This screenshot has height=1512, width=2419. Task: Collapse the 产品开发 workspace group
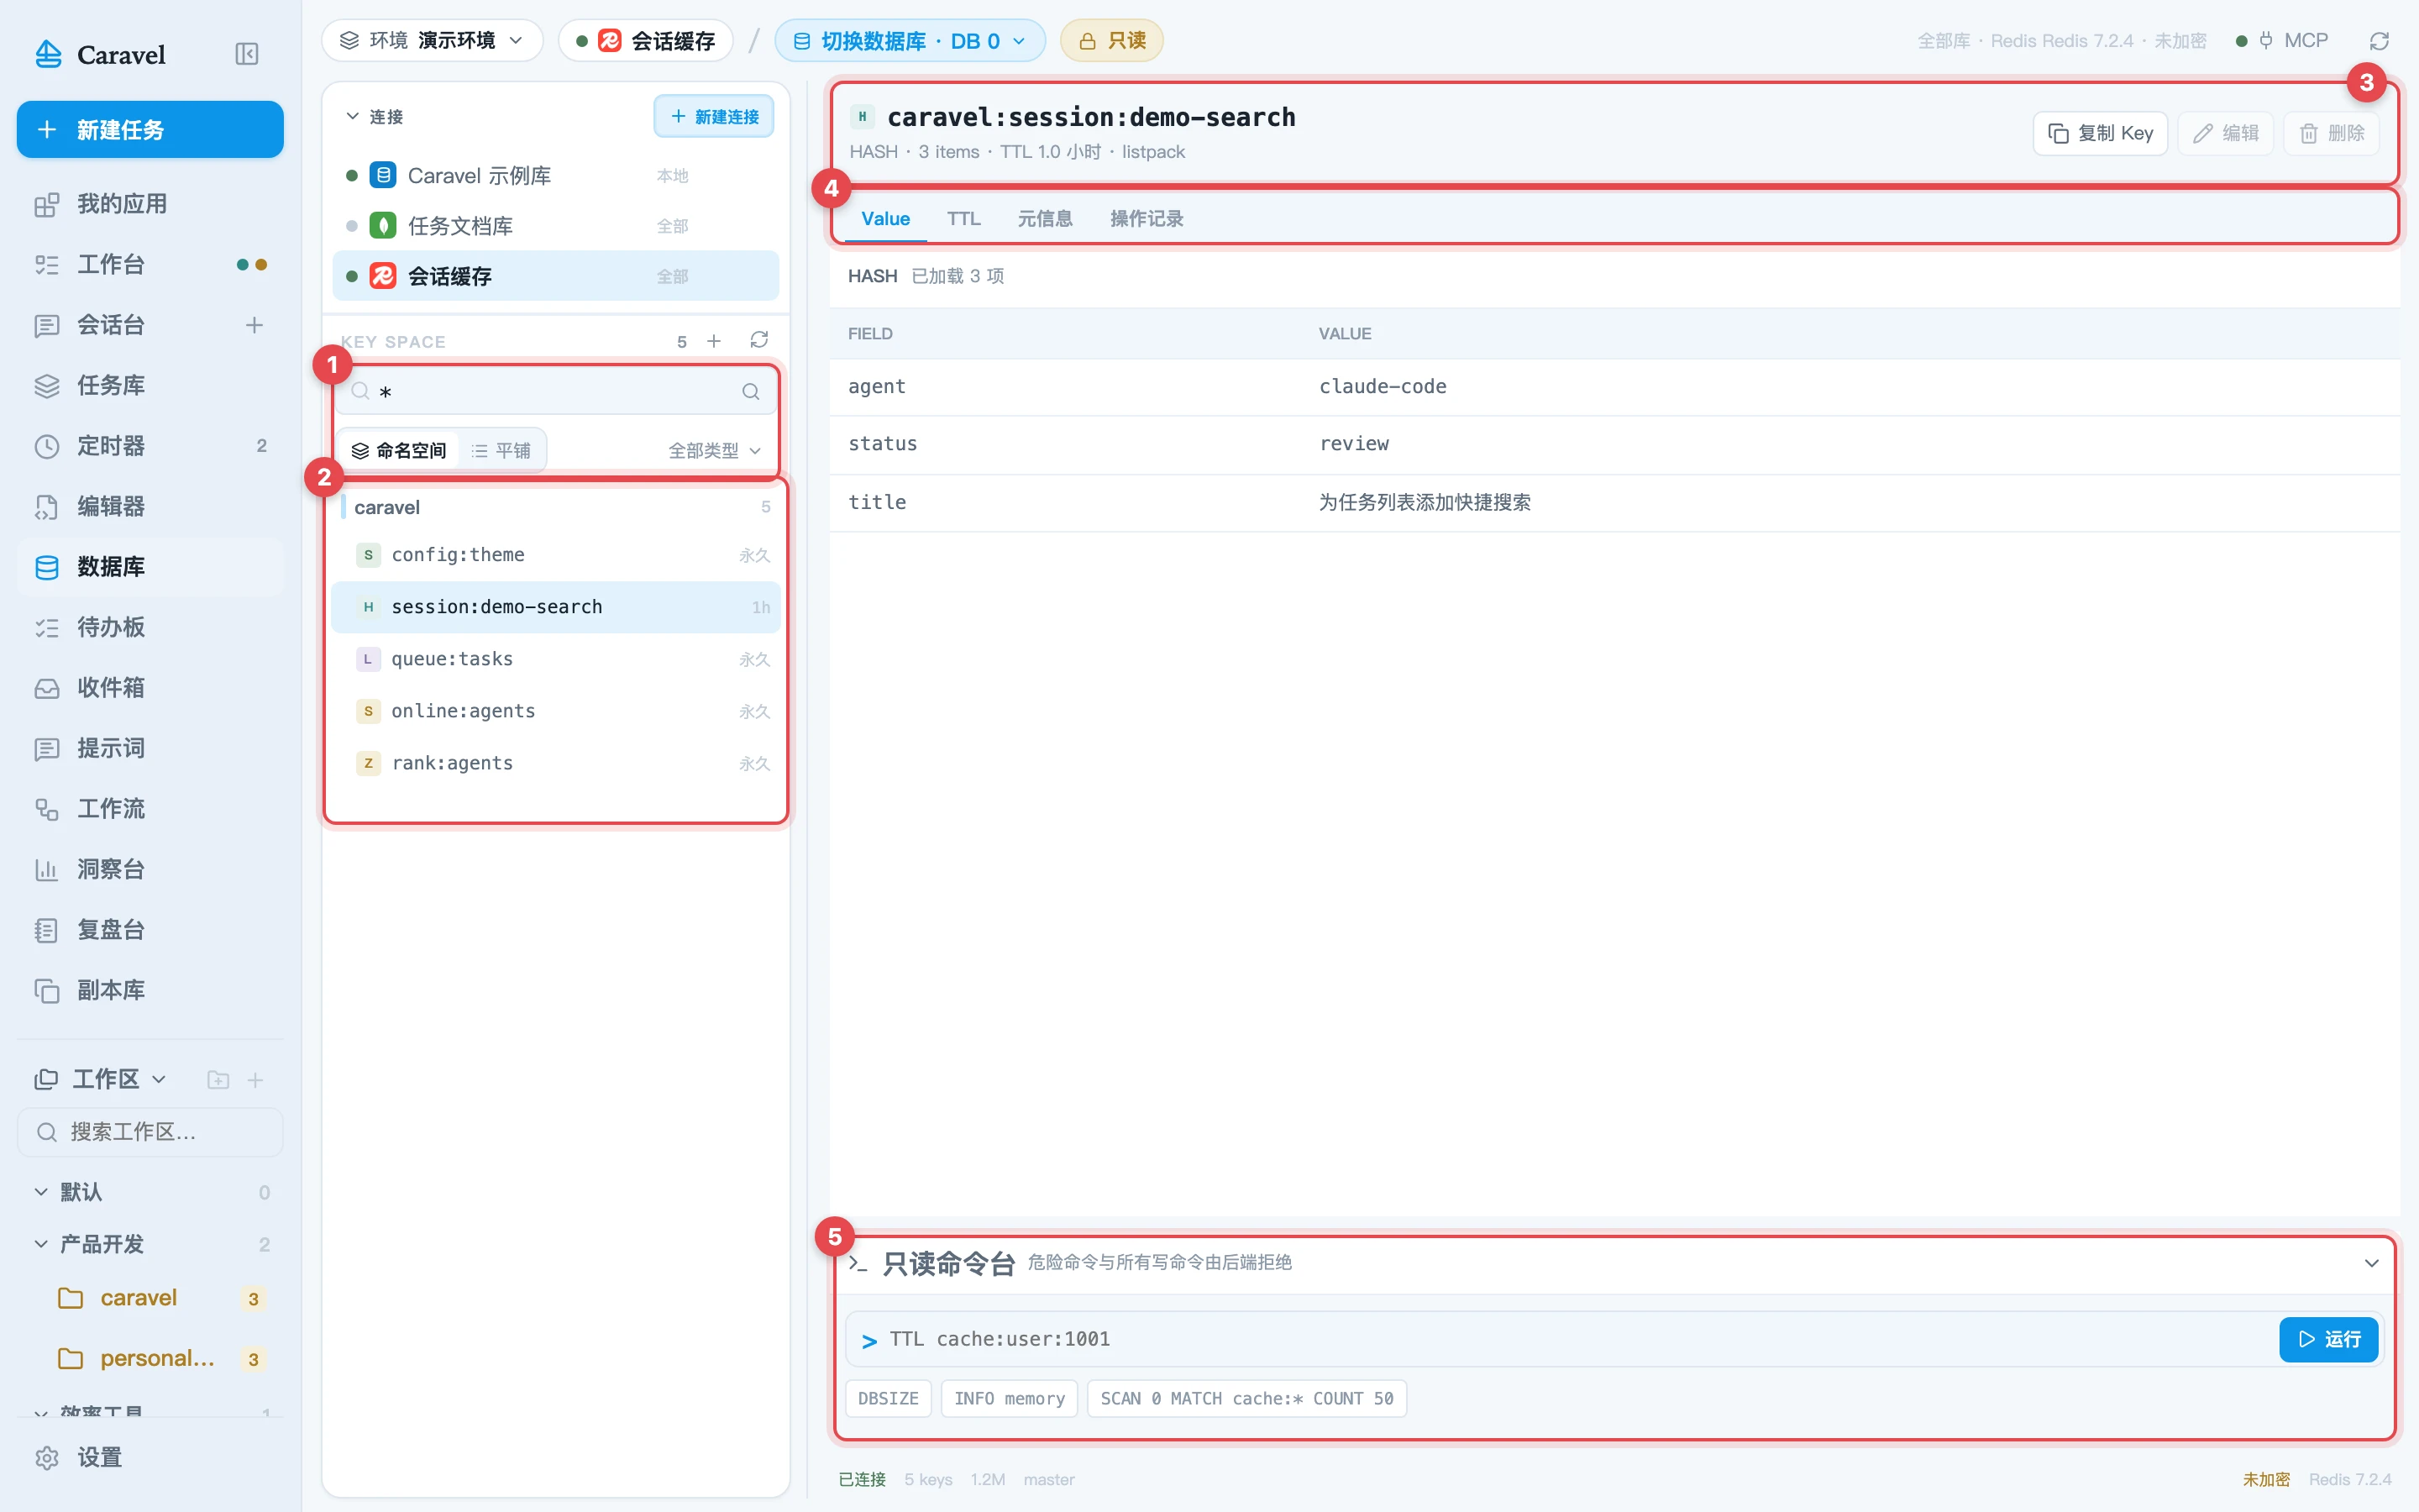pyautogui.click(x=41, y=1244)
